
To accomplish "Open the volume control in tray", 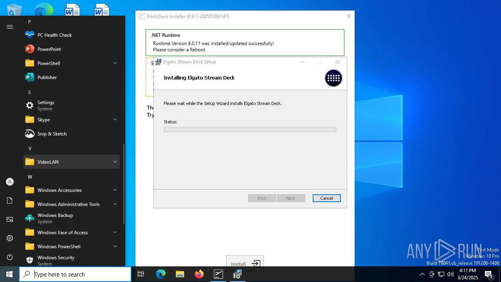I will tap(451, 274).
